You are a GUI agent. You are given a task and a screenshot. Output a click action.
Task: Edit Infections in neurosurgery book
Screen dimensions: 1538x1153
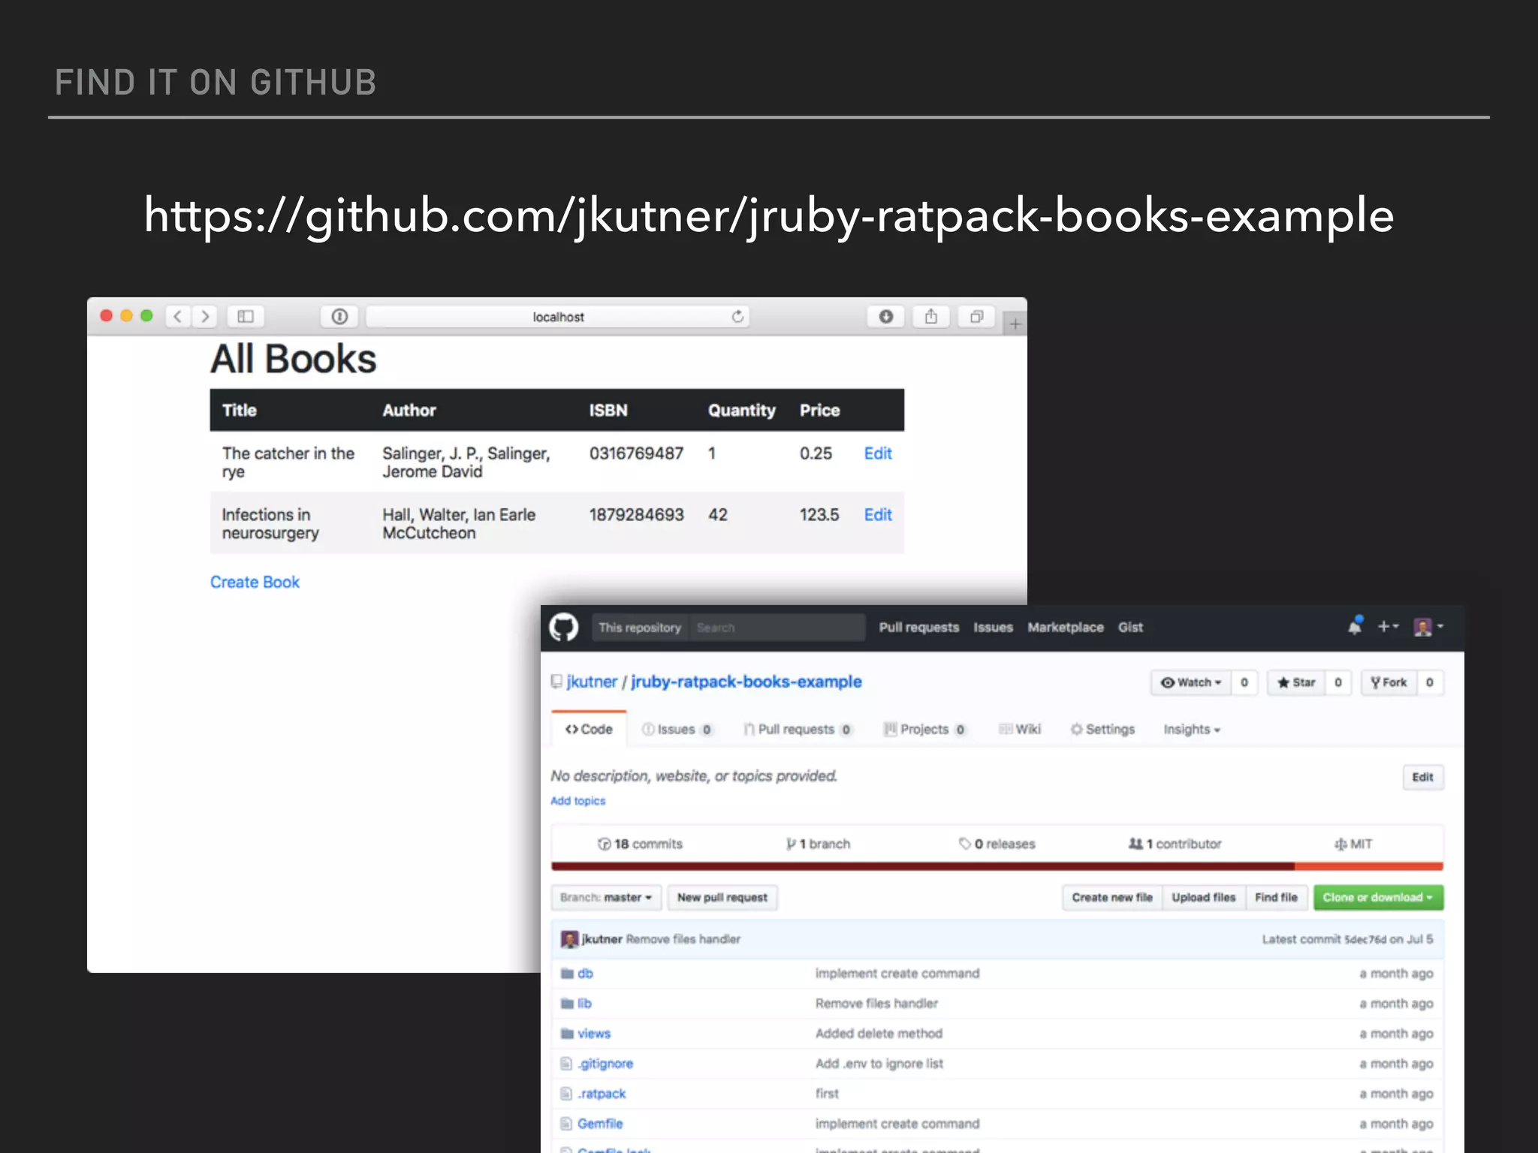coord(877,515)
